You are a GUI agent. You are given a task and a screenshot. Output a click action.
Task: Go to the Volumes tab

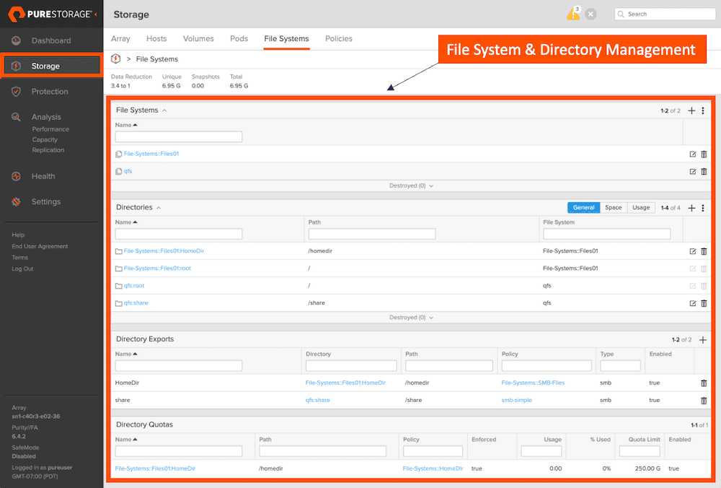click(x=198, y=39)
